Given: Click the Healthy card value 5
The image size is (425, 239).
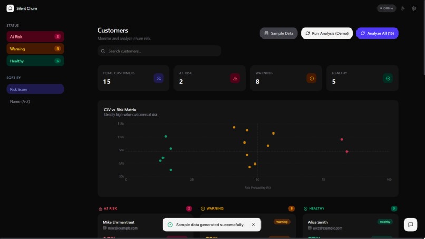Looking at the screenshot, I should coord(334,82).
